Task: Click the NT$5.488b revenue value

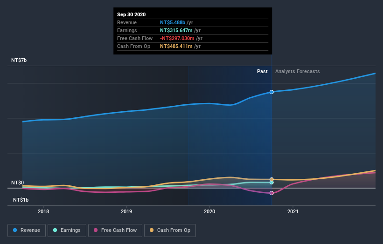Action: point(173,22)
